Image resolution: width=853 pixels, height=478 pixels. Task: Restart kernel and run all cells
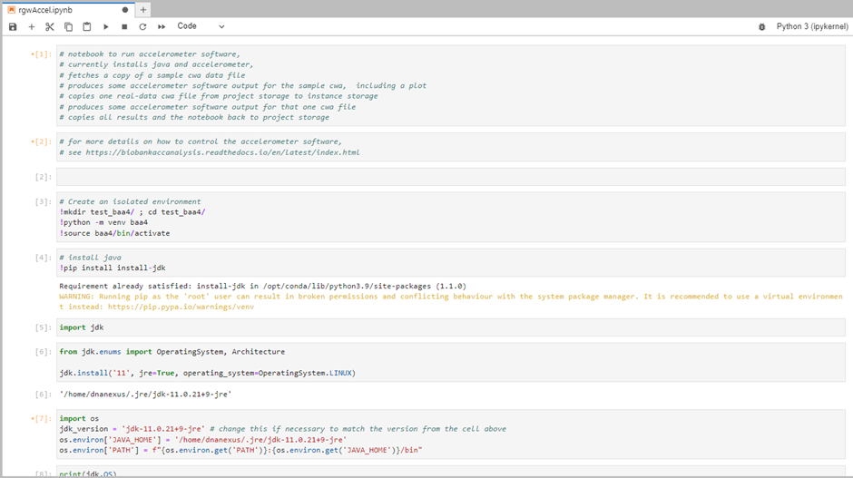tap(162, 26)
